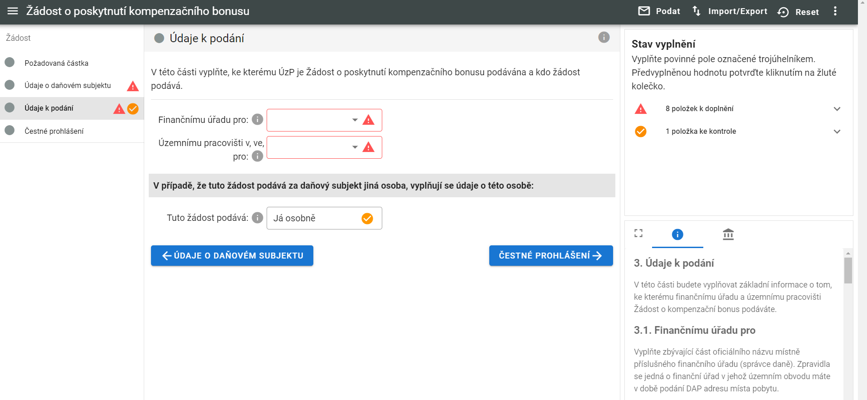Click info icon next to Finančnímu úřadu pro

pos(258,120)
